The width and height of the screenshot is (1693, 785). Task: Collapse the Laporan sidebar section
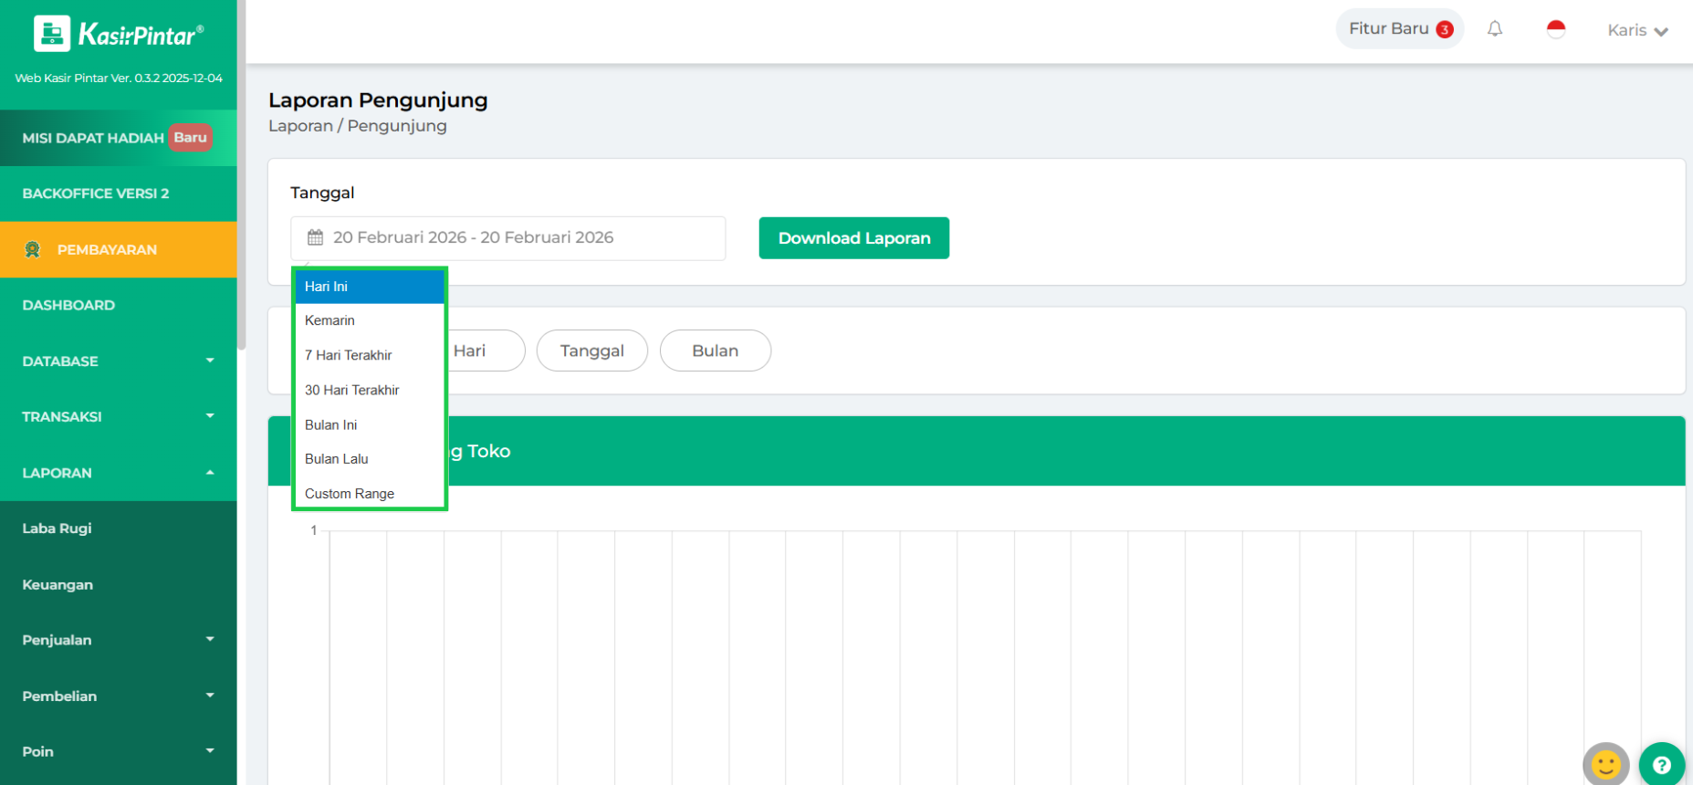click(x=118, y=473)
